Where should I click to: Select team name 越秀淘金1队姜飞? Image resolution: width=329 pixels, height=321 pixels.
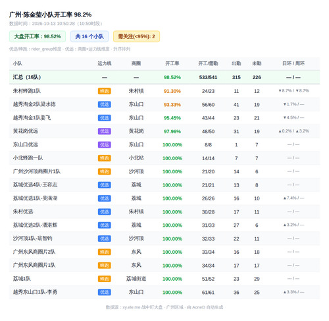[x=32, y=118]
